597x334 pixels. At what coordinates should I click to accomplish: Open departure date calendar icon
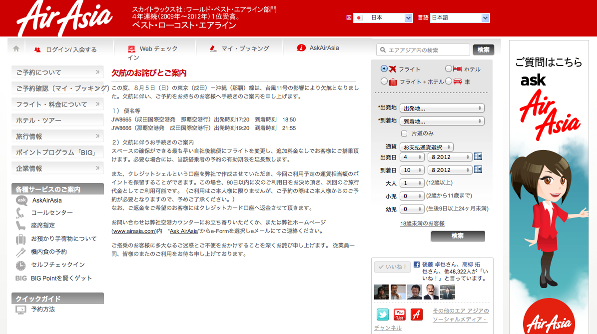click(478, 156)
